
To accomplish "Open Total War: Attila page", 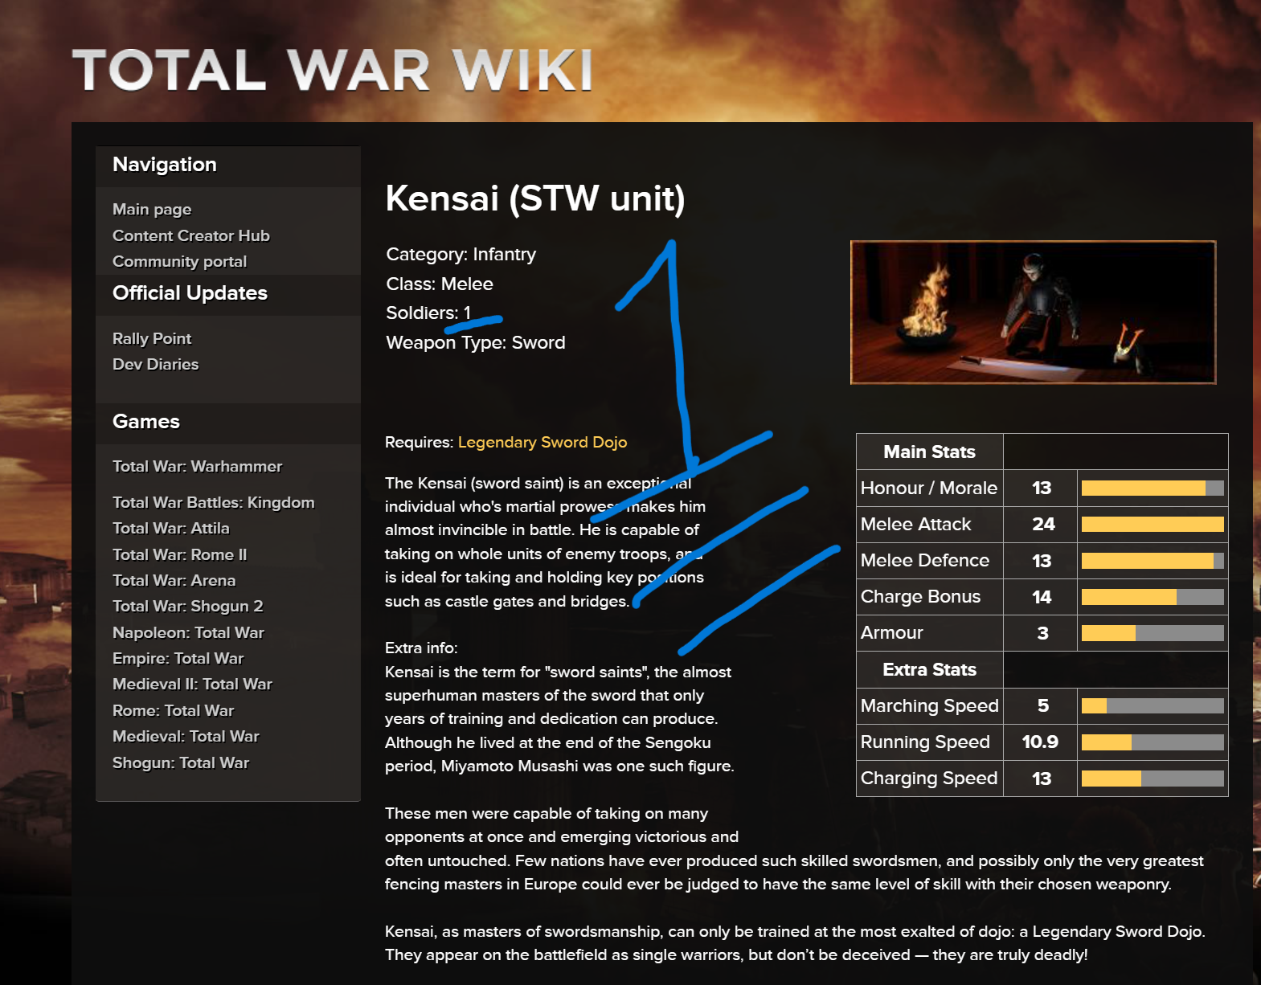I will click(x=171, y=528).
